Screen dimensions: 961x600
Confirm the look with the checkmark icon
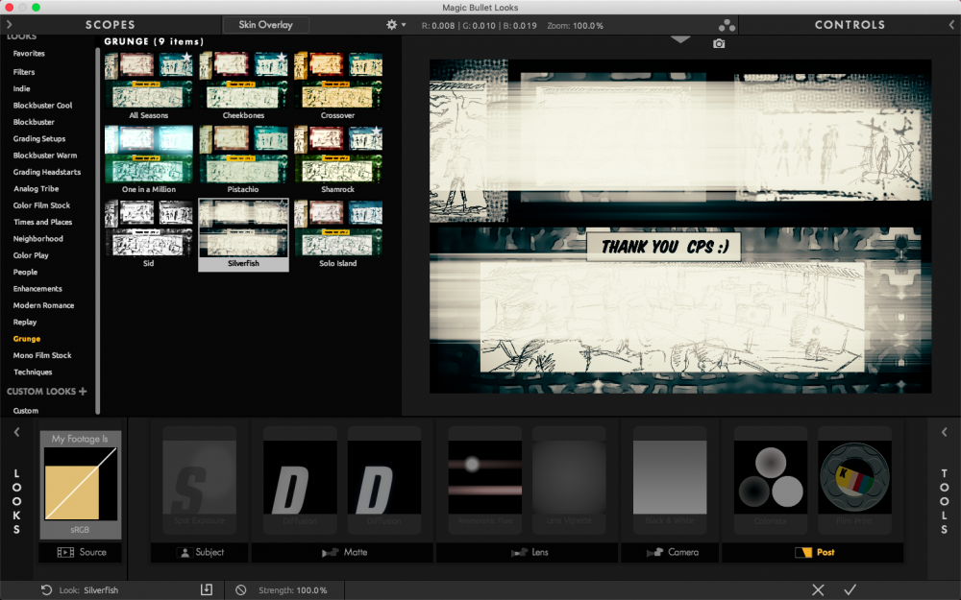(850, 589)
